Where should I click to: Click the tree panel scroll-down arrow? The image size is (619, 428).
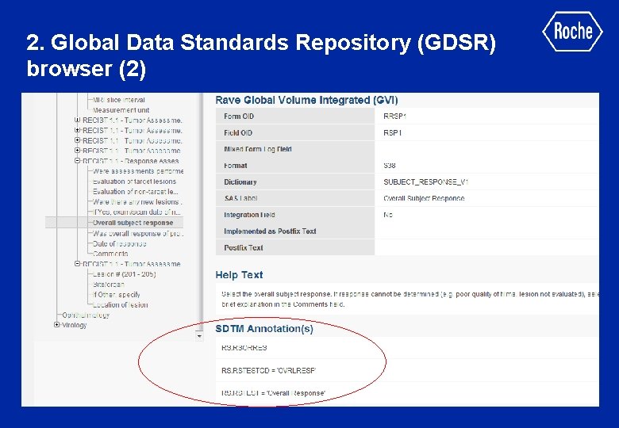199,336
